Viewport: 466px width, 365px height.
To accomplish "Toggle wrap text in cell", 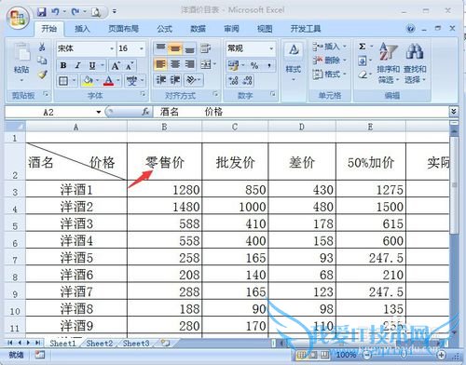I will tap(205, 48).
